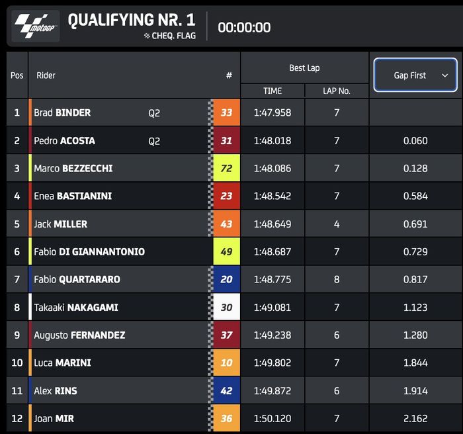Image resolution: width=463 pixels, height=434 pixels.
Task: Click the checkered flag status icon
Action: [147, 36]
